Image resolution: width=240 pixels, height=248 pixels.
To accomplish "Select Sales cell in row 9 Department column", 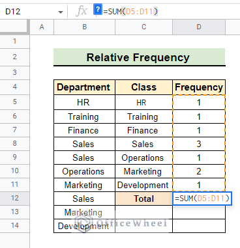I will tap(84, 158).
